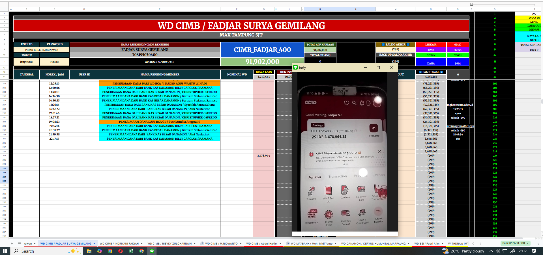This screenshot has height=255, width=543.
Task: Tap the red Transfer arrow beside savings card
Action: point(374,128)
